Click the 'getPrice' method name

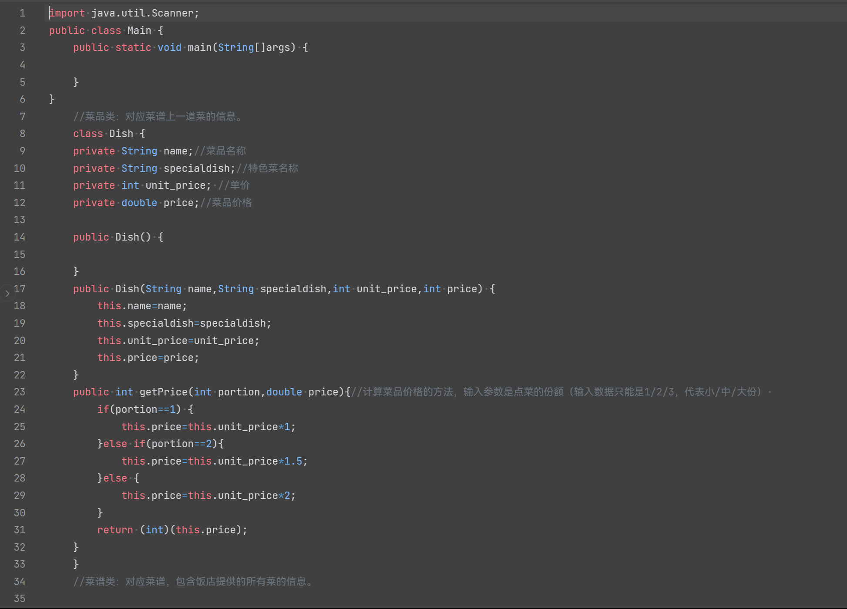163,392
